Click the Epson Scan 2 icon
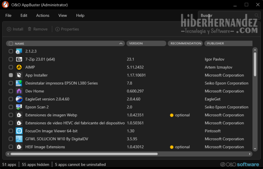The height and width of the screenshot is (169, 263). [19, 107]
